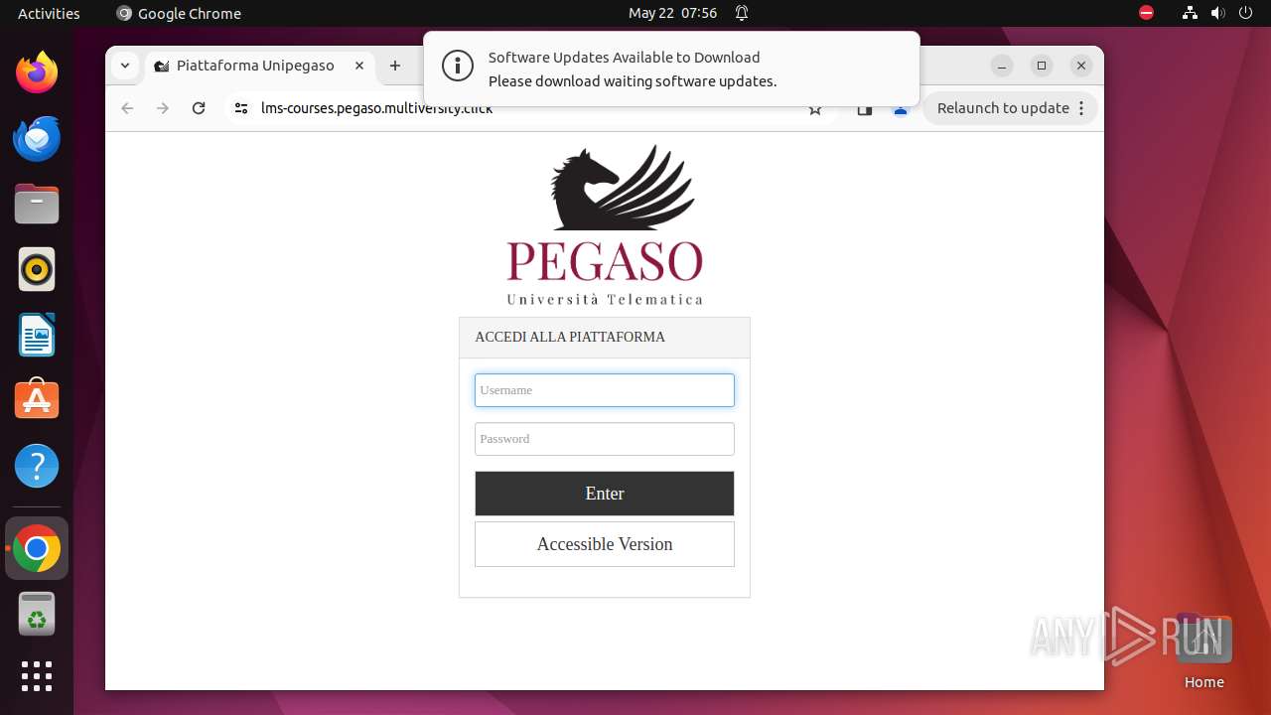
Task: Click the Pegaso university logo
Action: point(605,224)
